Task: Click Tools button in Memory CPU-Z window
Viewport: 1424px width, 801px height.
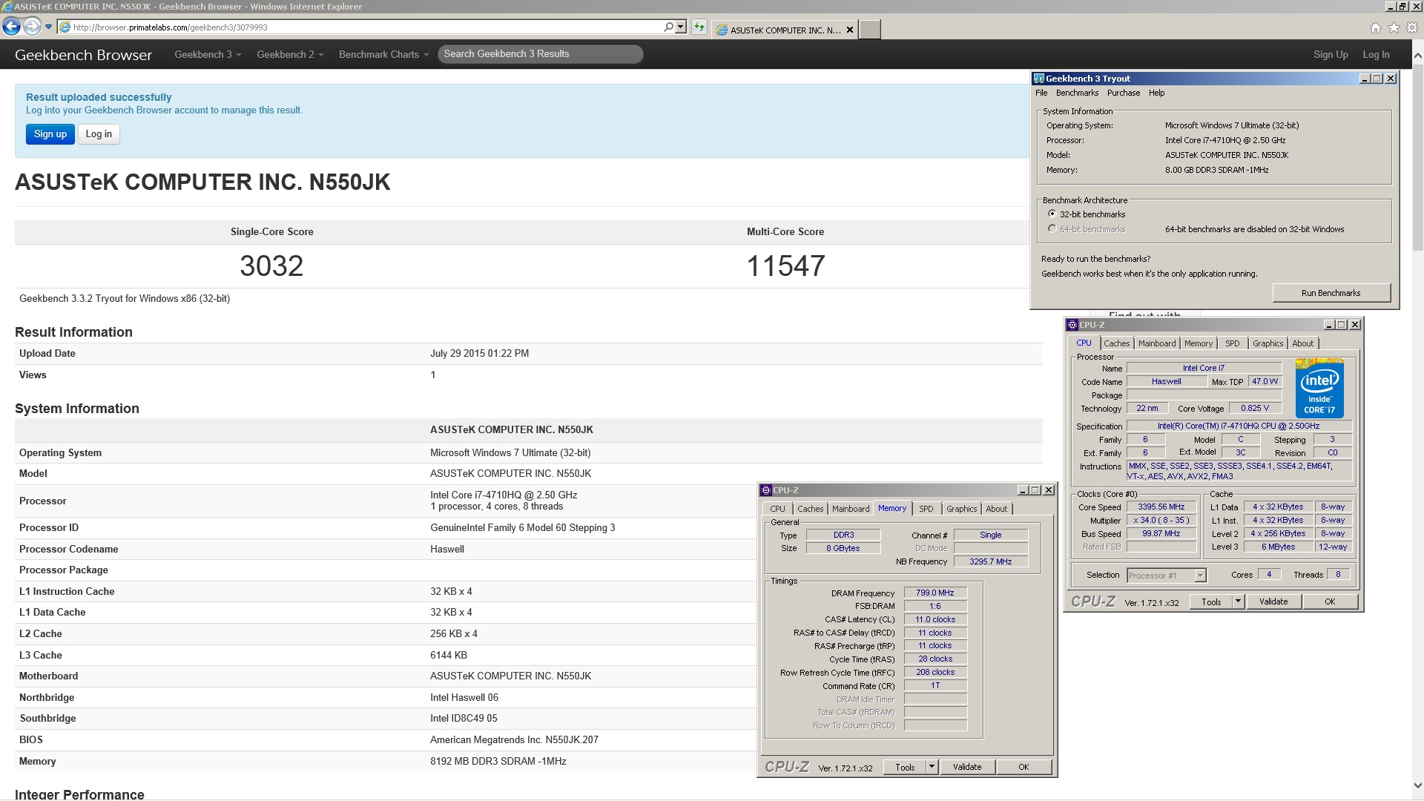Action: [905, 768]
